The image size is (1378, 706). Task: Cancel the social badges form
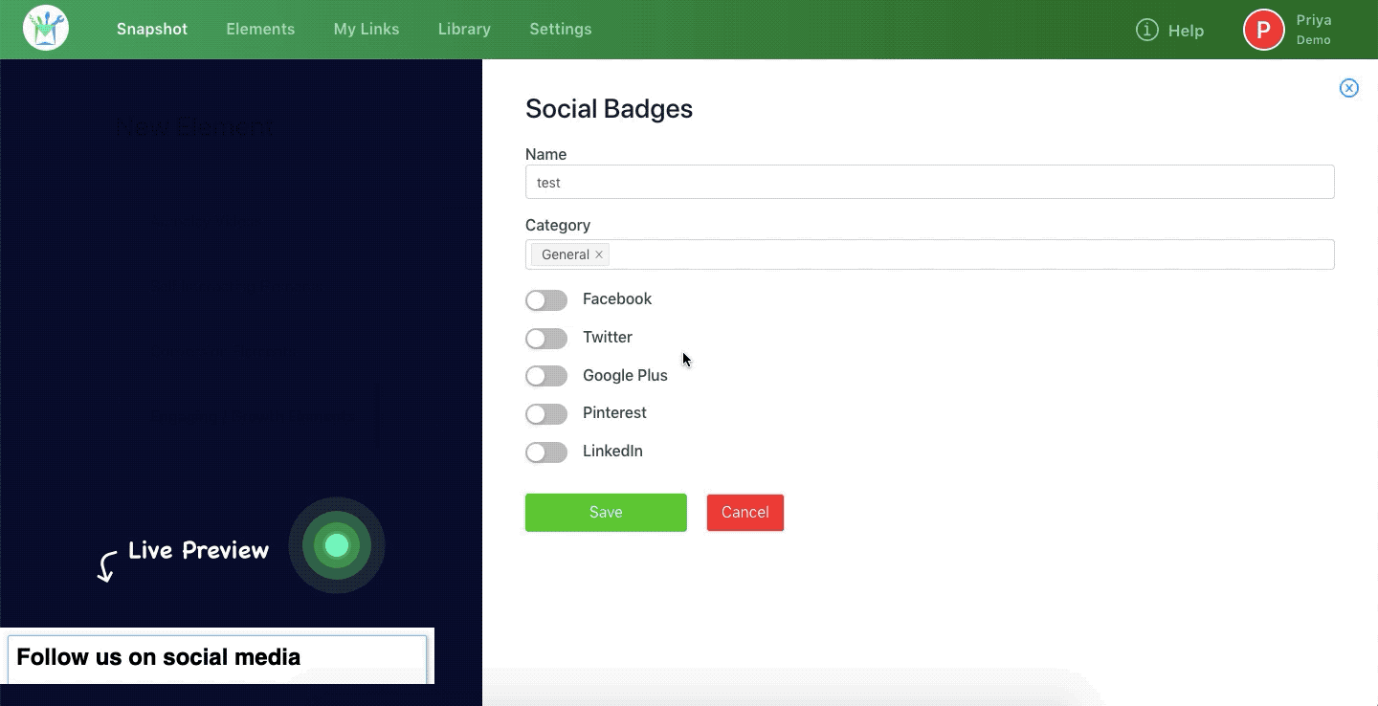tap(745, 513)
